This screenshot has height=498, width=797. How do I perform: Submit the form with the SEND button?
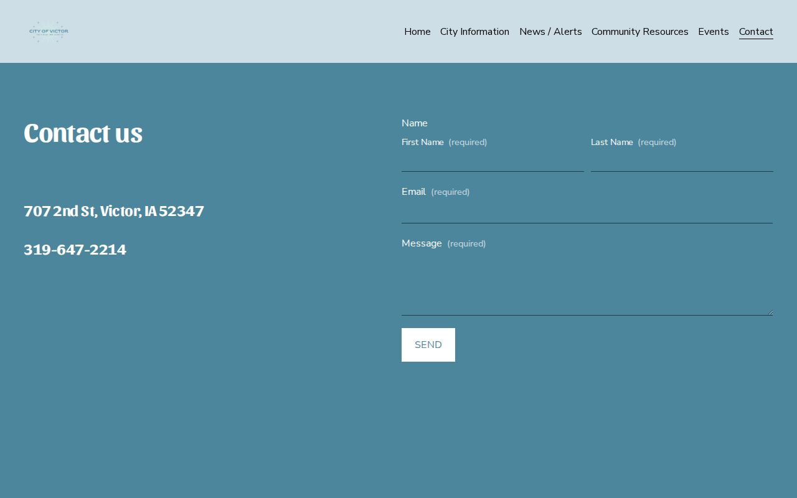(428, 345)
